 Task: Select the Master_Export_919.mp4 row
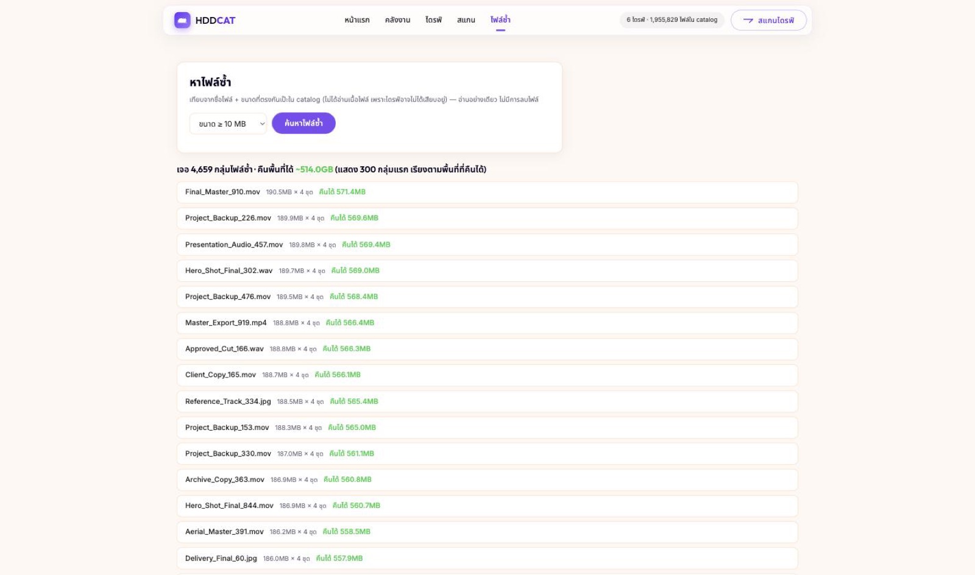(487, 323)
